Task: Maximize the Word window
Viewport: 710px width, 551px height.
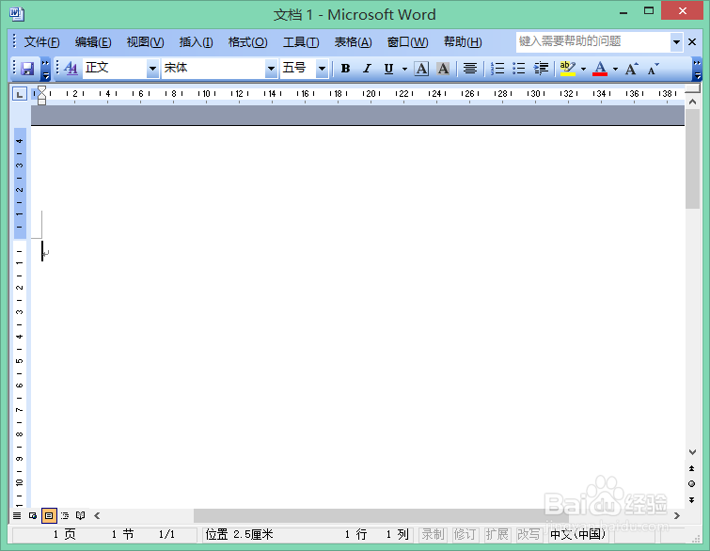Action: click(x=649, y=11)
